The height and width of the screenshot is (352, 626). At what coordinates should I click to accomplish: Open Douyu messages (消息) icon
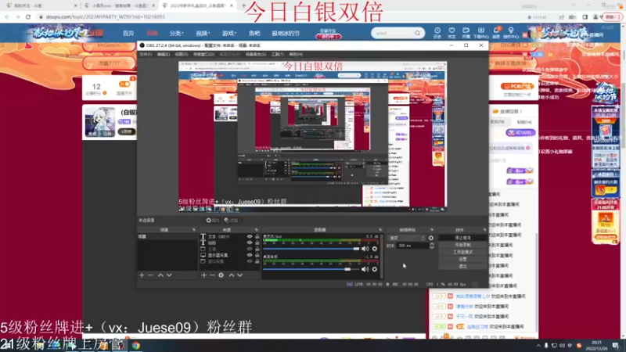[x=496, y=33]
